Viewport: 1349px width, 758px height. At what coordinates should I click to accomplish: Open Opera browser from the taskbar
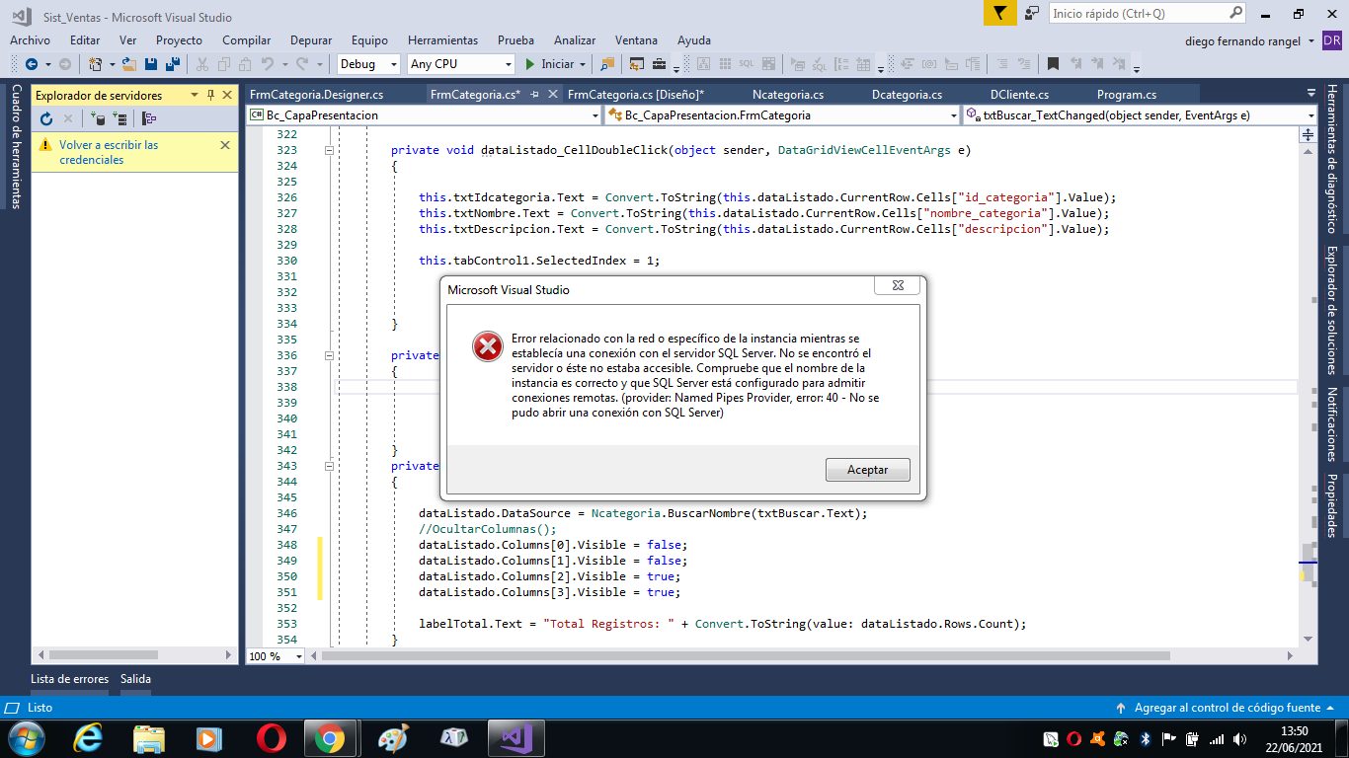pos(271,738)
